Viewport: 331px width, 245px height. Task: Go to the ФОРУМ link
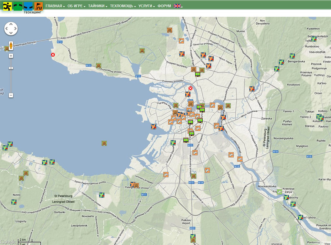click(164, 6)
